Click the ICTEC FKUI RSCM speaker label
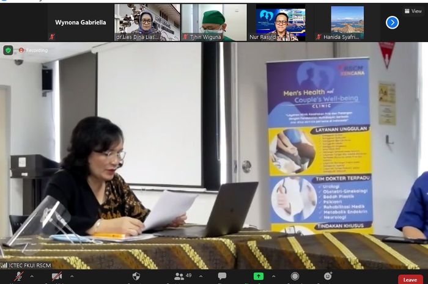Viewport: 428px width, 284px height. [x=29, y=265]
